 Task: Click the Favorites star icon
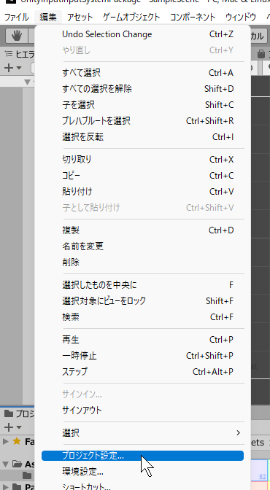[x=17, y=441]
